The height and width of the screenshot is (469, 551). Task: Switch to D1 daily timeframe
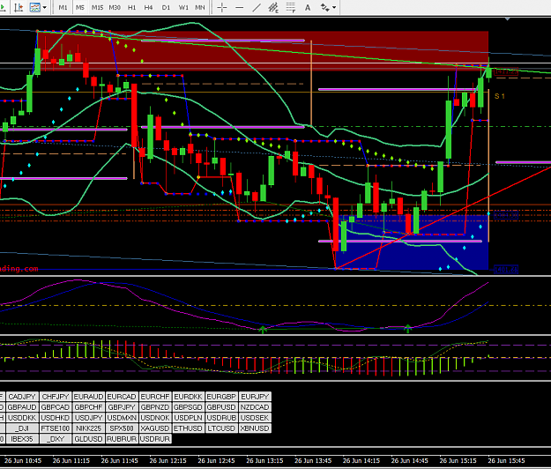pos(166,7)
